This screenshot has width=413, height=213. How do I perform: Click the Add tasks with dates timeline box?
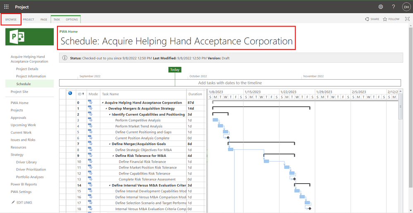[230, 83]
